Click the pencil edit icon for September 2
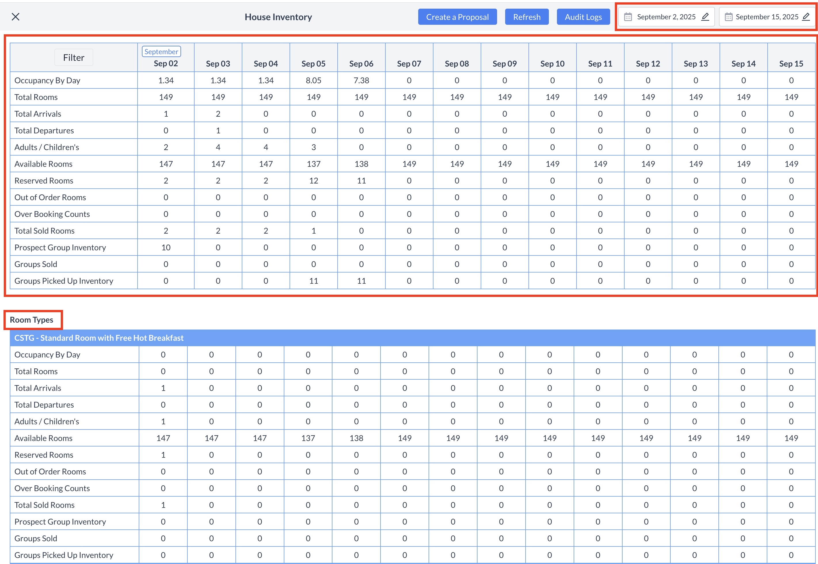818x564 pixels. click(x=705, y=17)
